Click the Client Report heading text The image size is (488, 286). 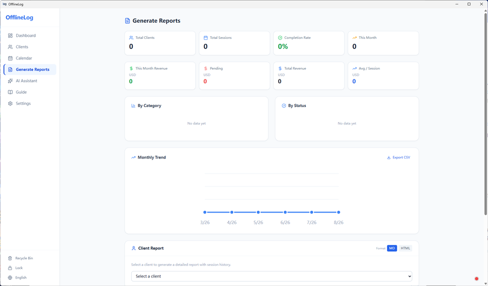151,248
